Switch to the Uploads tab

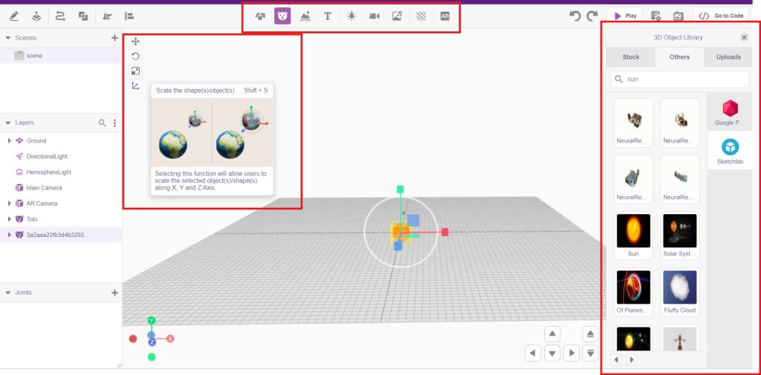pyautogui.click(x=728, y=57)
